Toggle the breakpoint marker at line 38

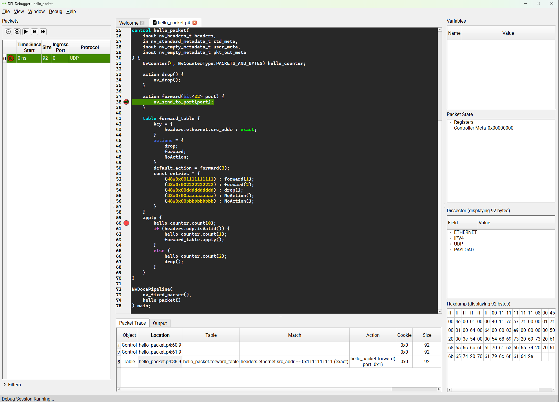point(126,102)
